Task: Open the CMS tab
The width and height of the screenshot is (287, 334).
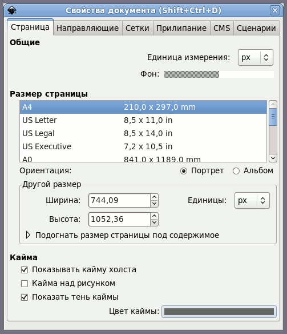Action: pos(222,28)
